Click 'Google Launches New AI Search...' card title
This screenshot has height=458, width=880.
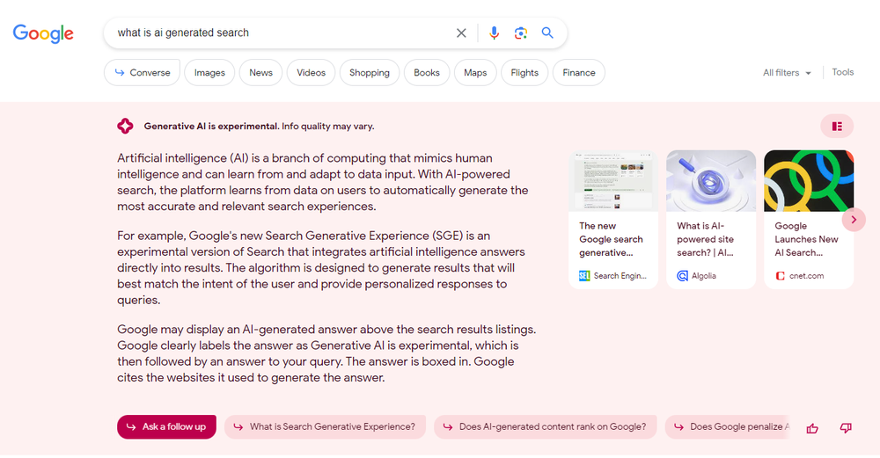point(806,239)
